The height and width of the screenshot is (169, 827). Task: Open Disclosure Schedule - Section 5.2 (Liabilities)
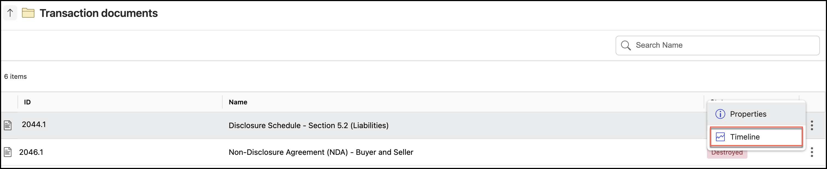[308, 125]
